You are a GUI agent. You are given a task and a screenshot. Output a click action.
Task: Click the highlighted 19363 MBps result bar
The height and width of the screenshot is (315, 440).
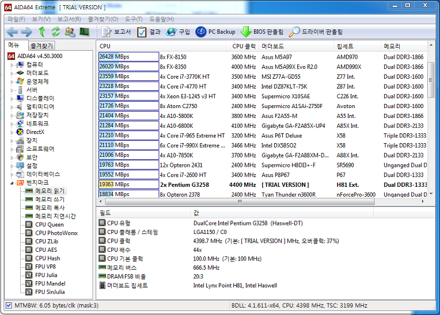pos(128,185)
